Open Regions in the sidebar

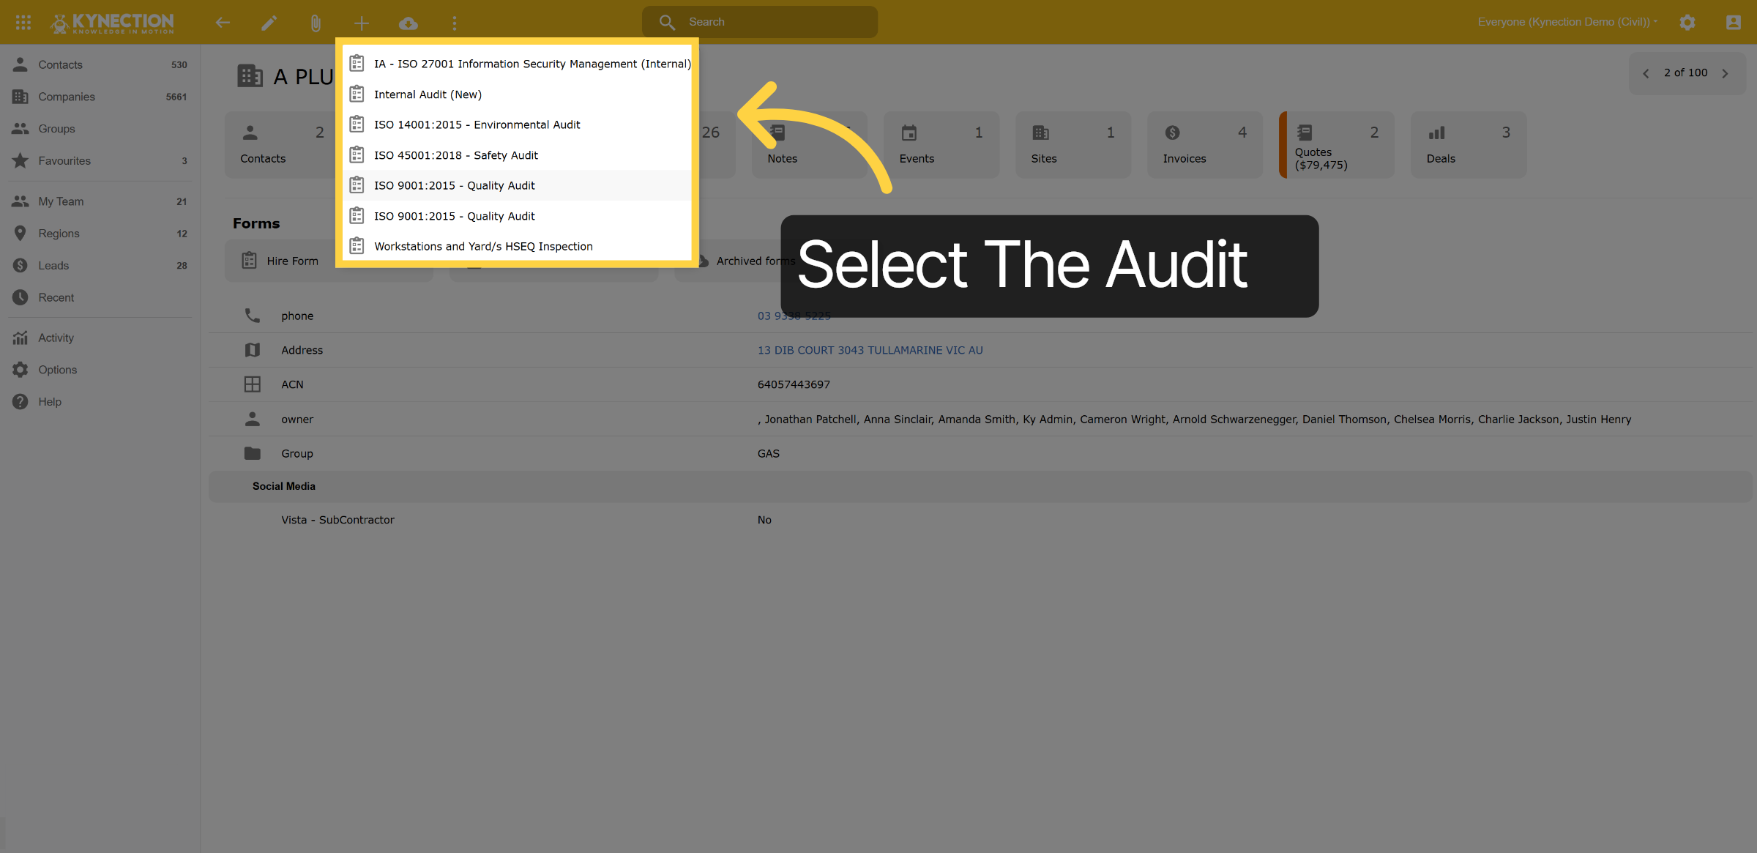click(100, 234)
